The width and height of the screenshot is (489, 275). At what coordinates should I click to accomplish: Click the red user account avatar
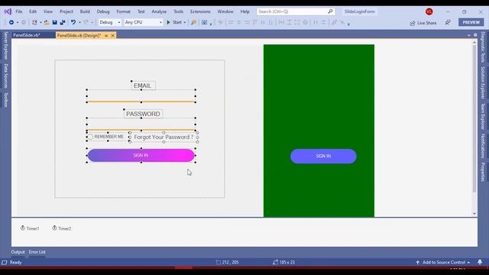click(x=429, y=11)
